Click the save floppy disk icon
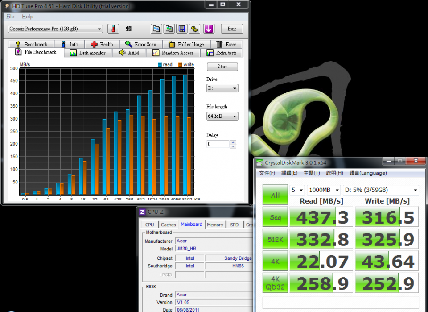This screenshot has height=312, width=428. (182, 29)
